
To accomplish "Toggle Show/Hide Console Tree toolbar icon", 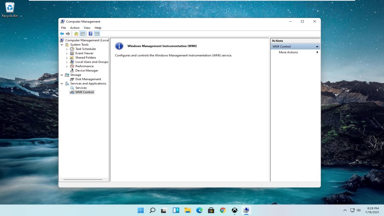I will (x=82, y=34).
